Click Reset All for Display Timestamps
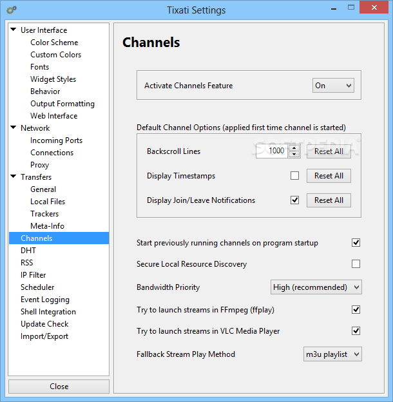Image resolution: width=393 pixels, height=402 pixels. coord(329,176)
